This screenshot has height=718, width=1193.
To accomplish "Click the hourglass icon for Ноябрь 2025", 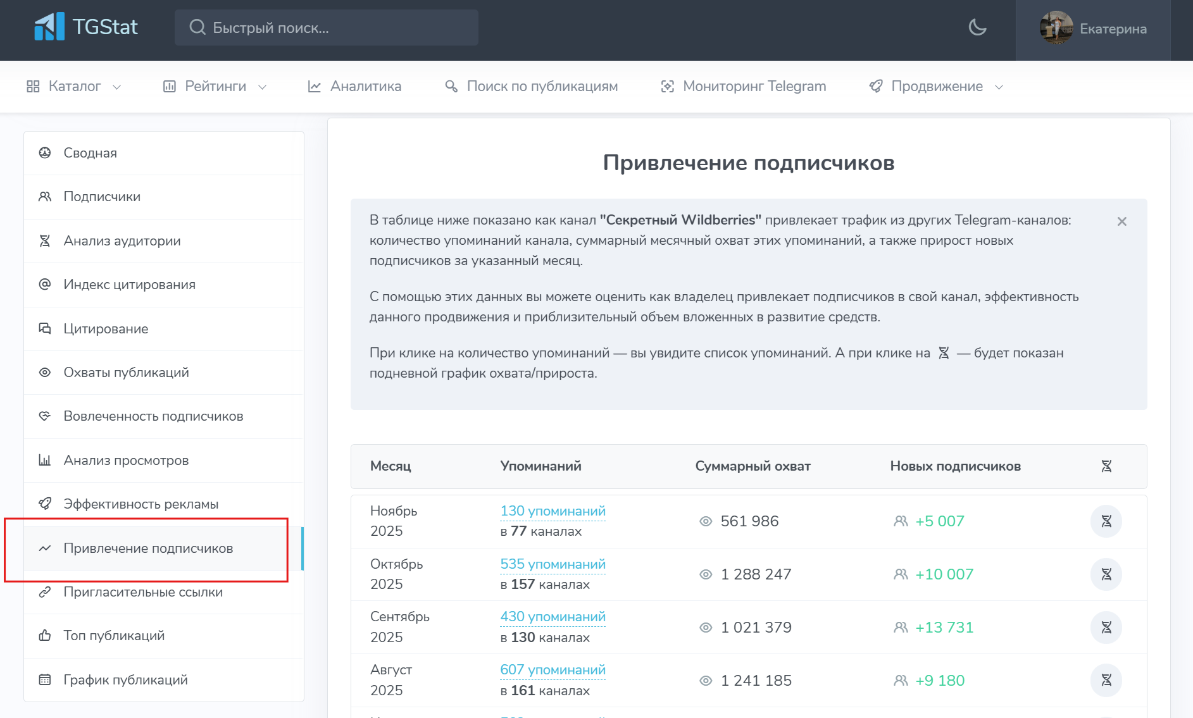I will [1107, 521].
